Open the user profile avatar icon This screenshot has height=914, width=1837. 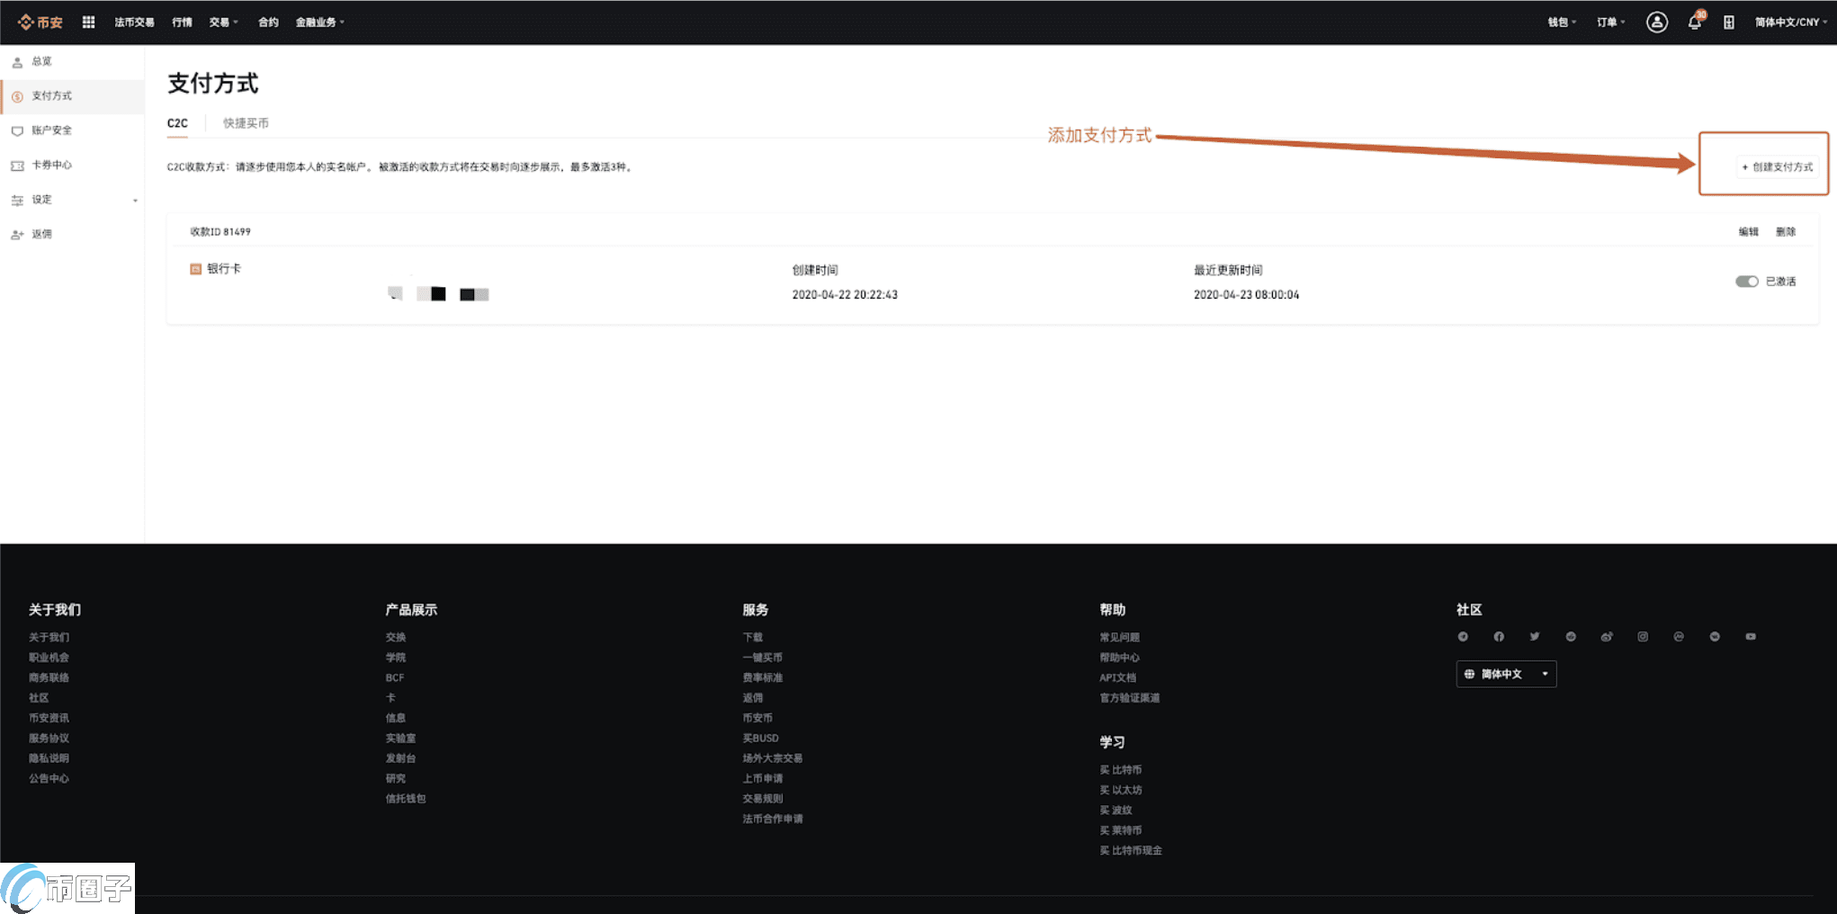coord(1656,22)
